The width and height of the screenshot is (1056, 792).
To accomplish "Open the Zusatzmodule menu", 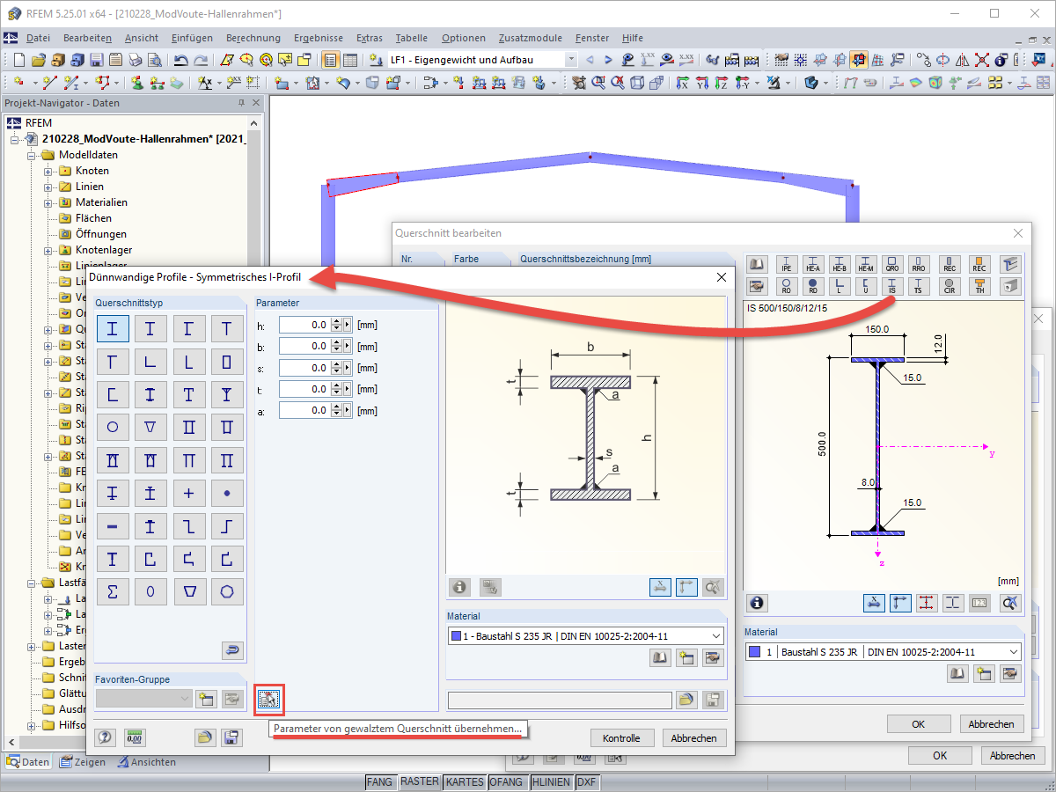I will [x=530, y=38].
